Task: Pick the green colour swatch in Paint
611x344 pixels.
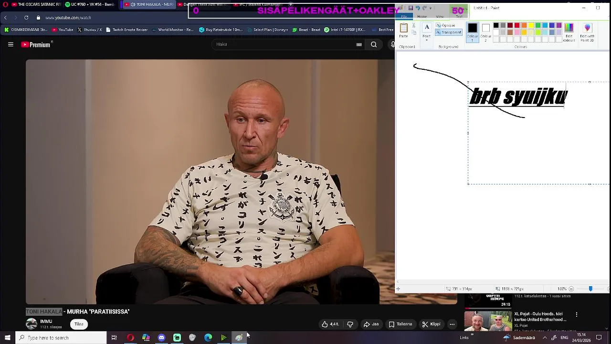Action: pyautogui.click(x=538, y=25)
